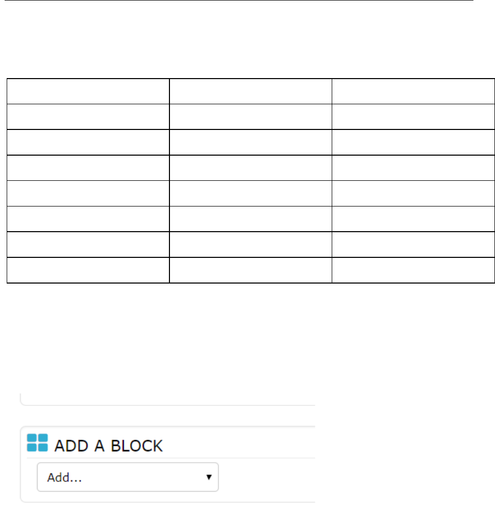Click the seventh row middle column table cell

click(251, 245)
